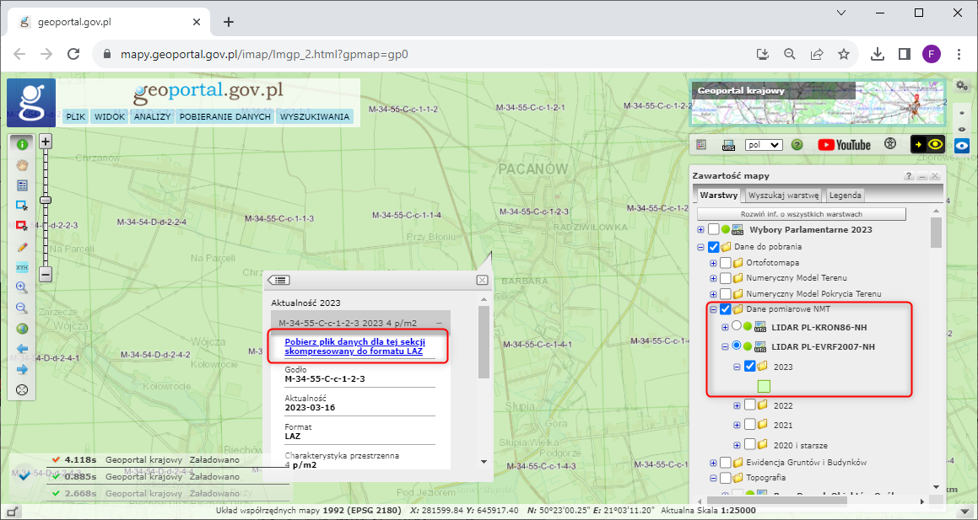
Task: Open the pol language dropdown
Action: click(764, 145)
